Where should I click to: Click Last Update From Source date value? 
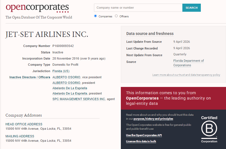[182, 42]
